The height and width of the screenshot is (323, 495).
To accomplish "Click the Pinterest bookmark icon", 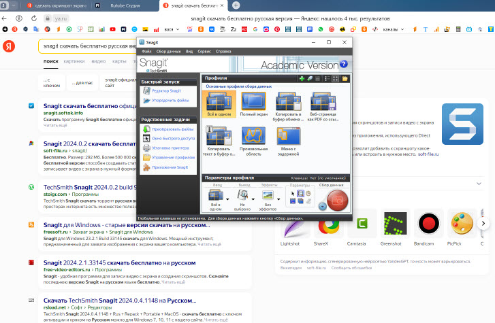I will point(277,29).
